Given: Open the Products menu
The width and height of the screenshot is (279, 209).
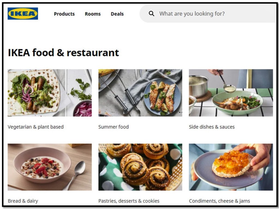Looking at the screenshot, I should pyautogui.click(x=64, y=14).
